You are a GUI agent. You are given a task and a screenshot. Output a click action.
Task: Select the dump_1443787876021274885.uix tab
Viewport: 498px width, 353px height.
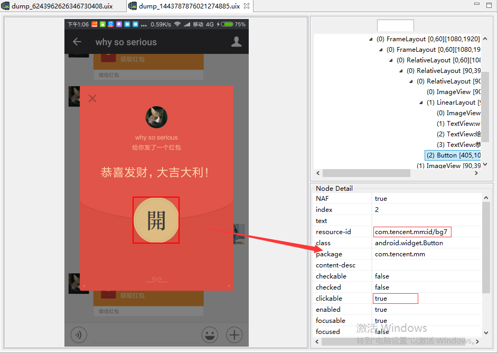point(189,6)
